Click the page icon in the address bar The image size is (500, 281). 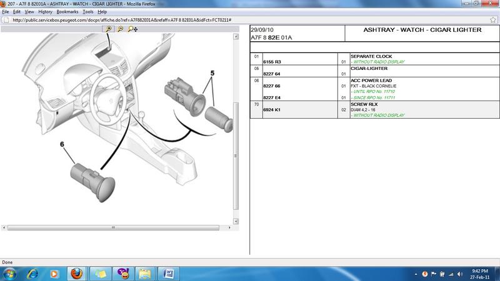tap(6, 20)
